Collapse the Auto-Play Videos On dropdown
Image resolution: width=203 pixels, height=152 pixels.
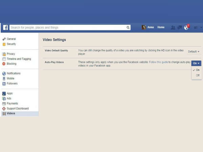(196, 63)
